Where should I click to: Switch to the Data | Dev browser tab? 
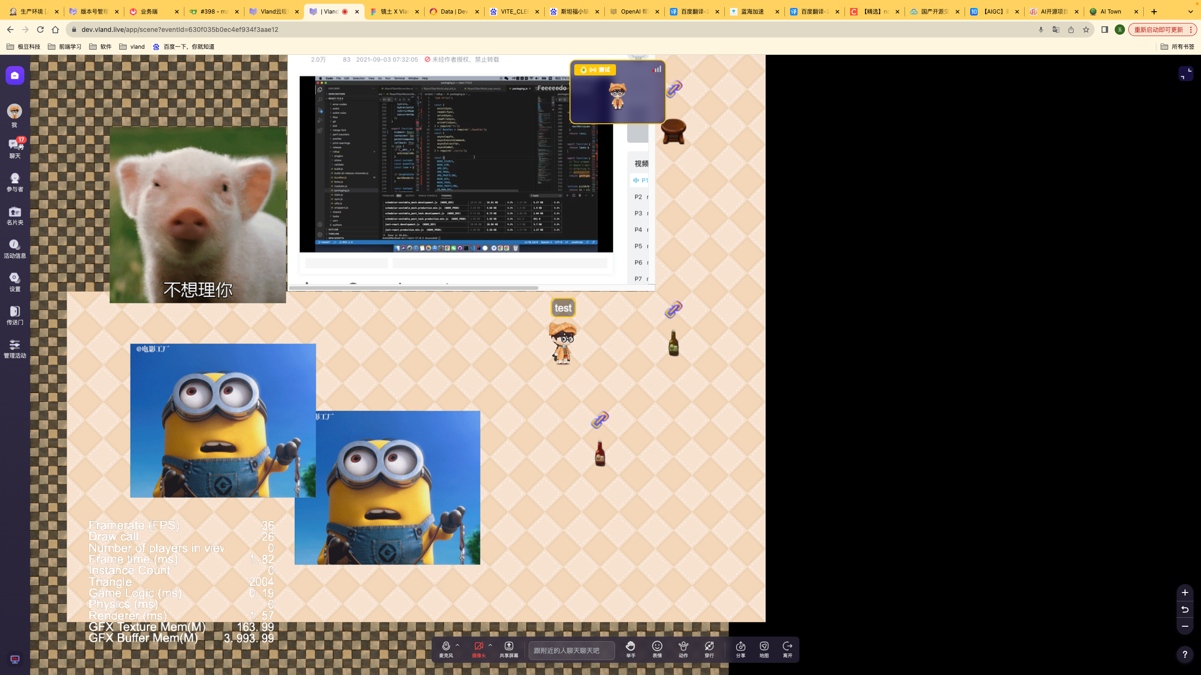pyautogui.click(x=454, y=11)
